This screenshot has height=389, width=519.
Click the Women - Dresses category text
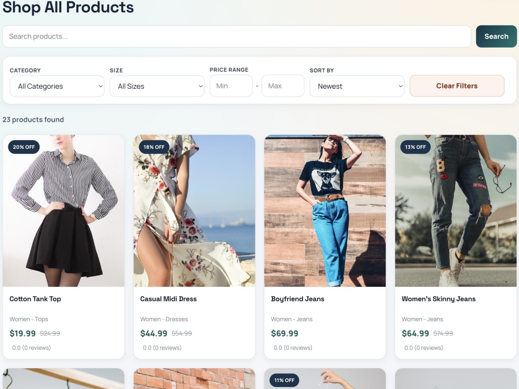[164, 319]
